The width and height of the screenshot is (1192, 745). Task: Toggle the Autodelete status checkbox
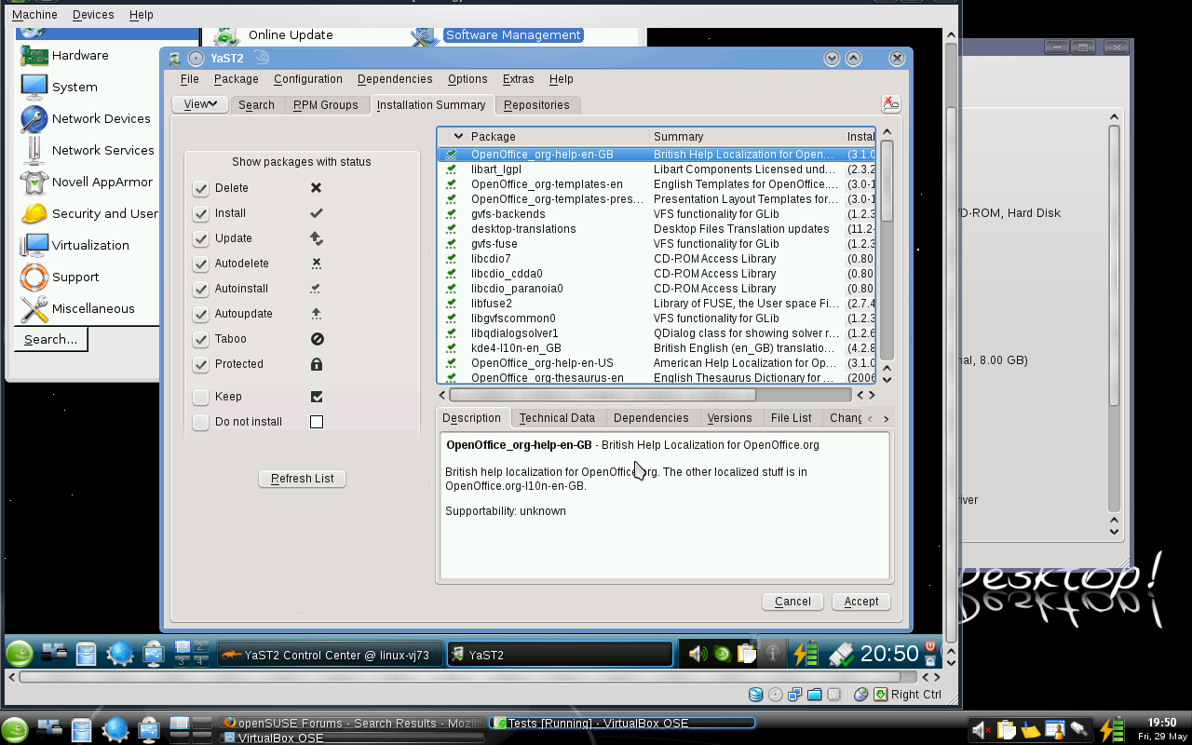point(201,264)
